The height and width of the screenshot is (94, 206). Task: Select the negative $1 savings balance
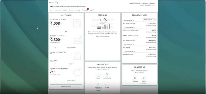(53, 72)
